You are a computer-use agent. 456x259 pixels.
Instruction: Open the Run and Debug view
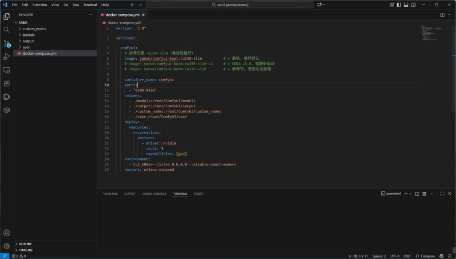7,57
